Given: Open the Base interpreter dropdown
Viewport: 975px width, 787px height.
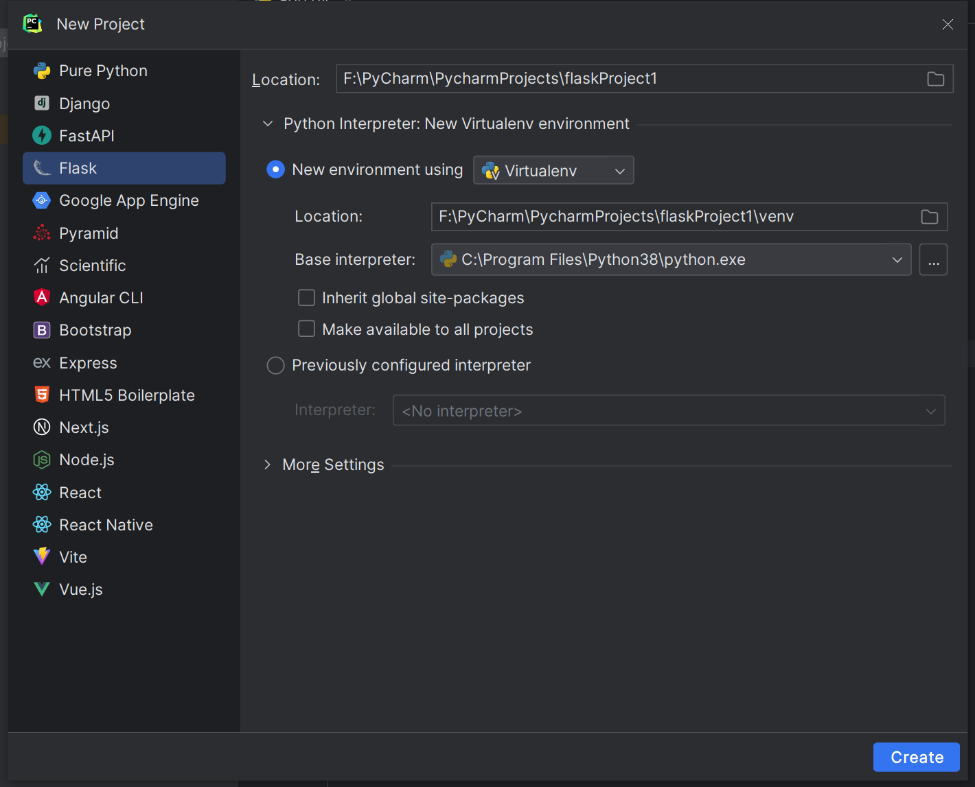Looking at the screenshot, I should (671, 259).
